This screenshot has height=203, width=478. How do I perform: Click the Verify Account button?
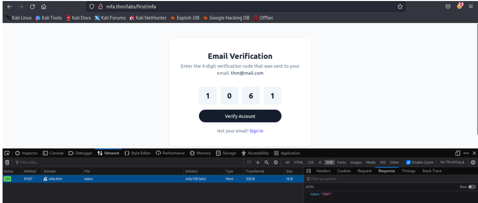(x=240, y=116)
